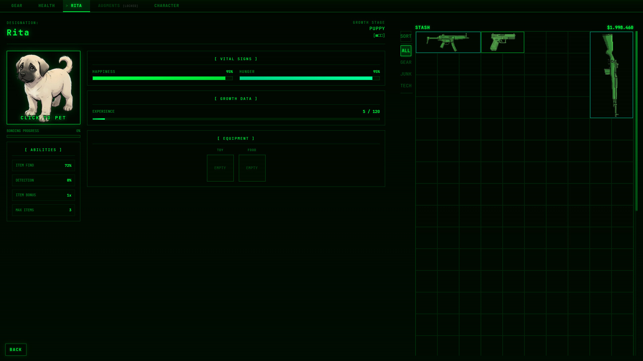Open the empty TOY equipment slot

(220, 168)
